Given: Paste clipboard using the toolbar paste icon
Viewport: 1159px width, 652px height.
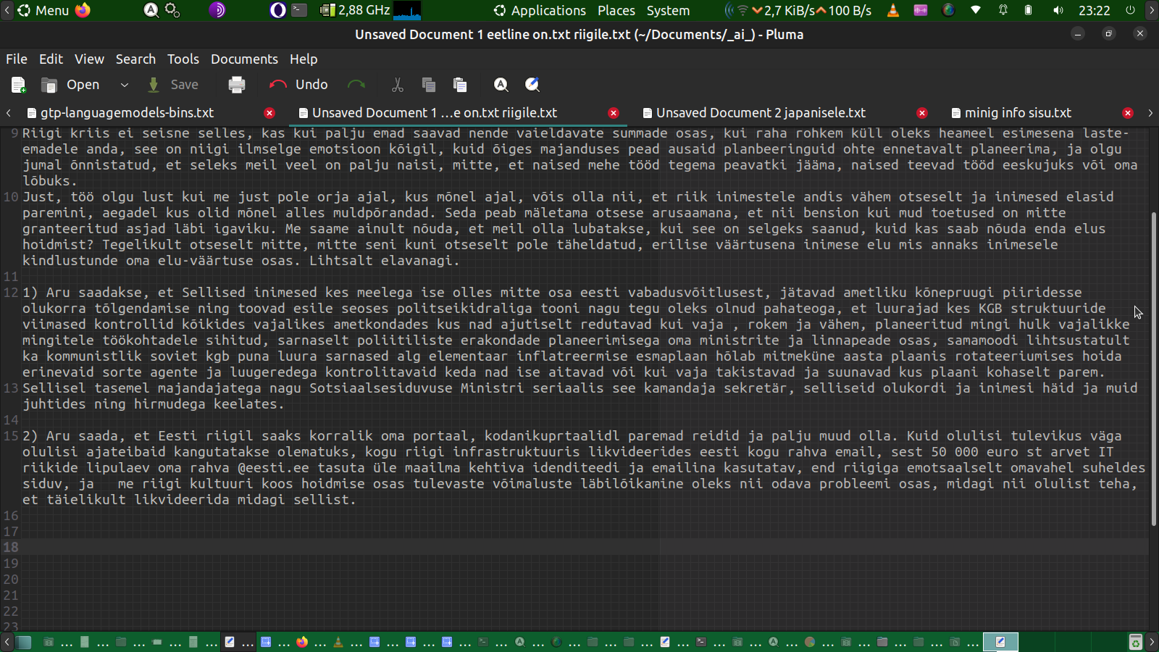Looking at the screenshot, I should 460,85.
